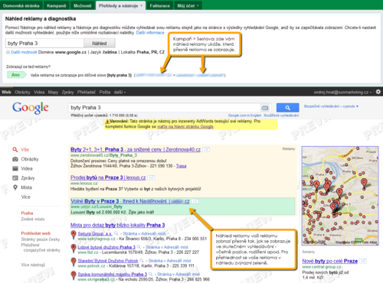Image resolution: width=383 pixels, height=283 pixels.
Task: Select Přeložené cizojazyčné stránky filter
Action: (x=41, y=247)
